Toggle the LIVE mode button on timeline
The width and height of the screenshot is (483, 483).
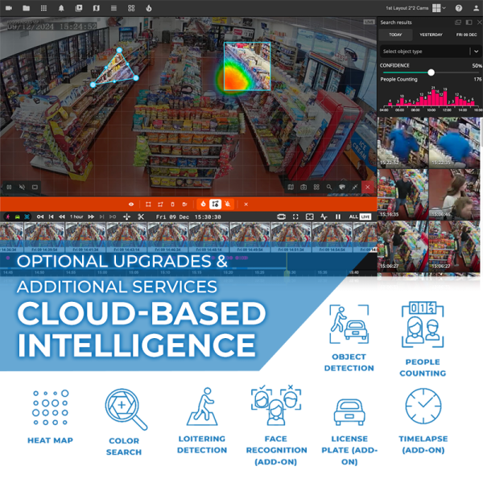tap(365, 217)
